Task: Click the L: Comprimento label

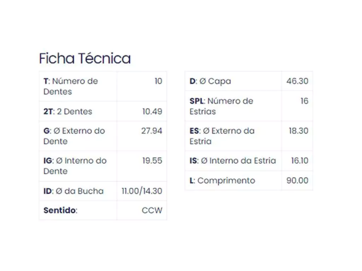Action: (x=222, y=181)
